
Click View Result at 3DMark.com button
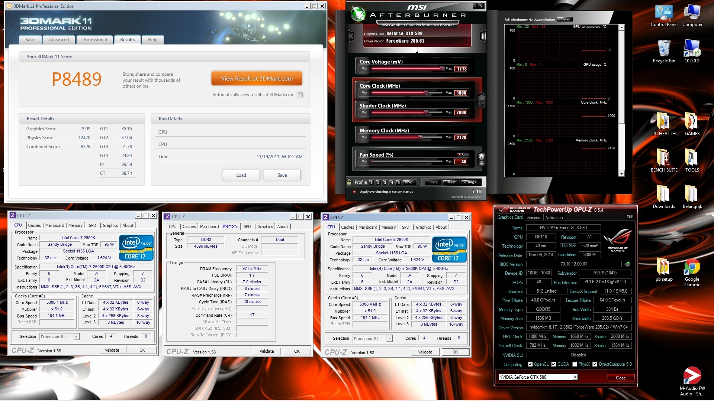tap(257, 79)
